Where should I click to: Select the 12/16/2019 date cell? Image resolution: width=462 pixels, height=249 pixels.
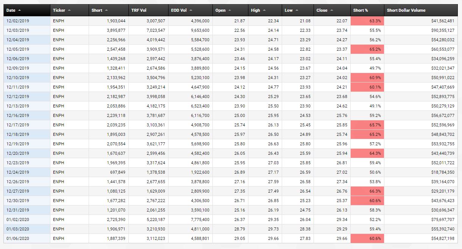pyautogui.click(x=18, y=115)
